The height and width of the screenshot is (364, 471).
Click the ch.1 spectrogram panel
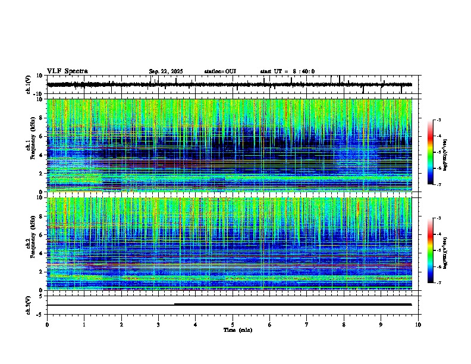(x=230, y=145)
